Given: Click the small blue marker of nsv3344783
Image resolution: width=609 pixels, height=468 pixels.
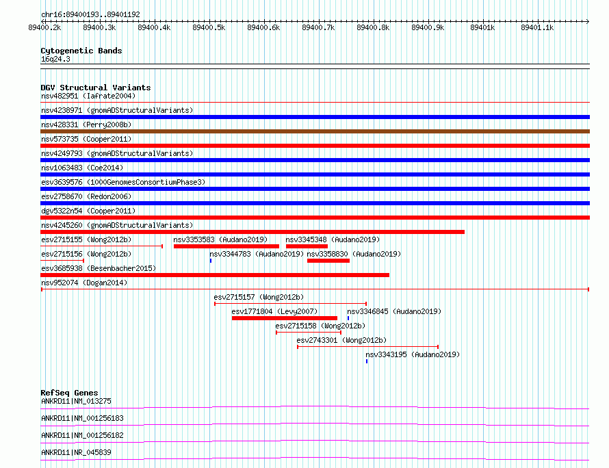Looking at the screenshot, I should pyautogui.click(x=211, y=261).
